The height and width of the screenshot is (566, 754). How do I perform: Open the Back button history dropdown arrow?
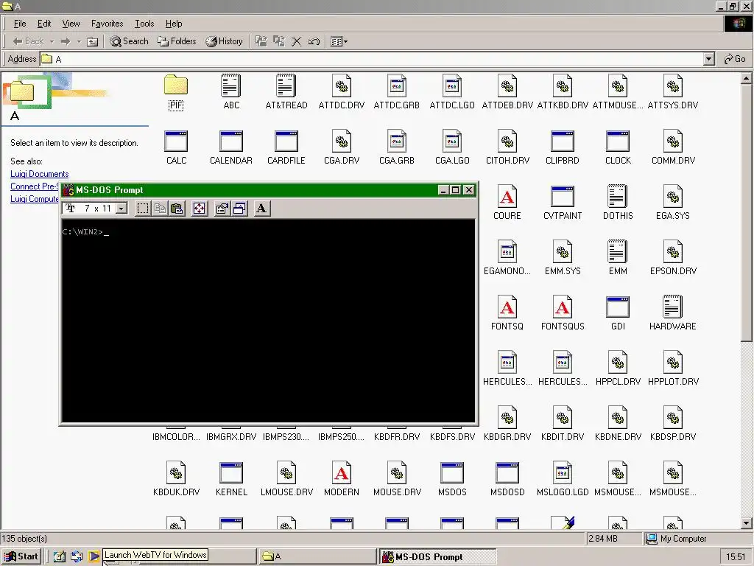coord(52,41)
